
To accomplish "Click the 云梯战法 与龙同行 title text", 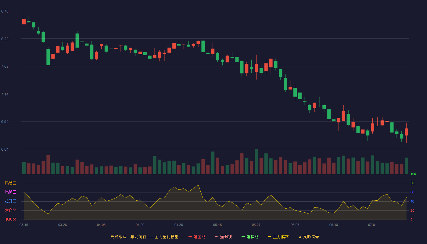I will [145, 237].
